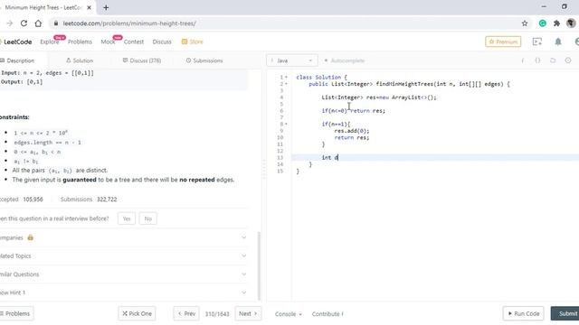This screenshot has height=325, width=579.
Task: Click the 'edges.length == n - 1' constraint
Action: tap(48, 143)
